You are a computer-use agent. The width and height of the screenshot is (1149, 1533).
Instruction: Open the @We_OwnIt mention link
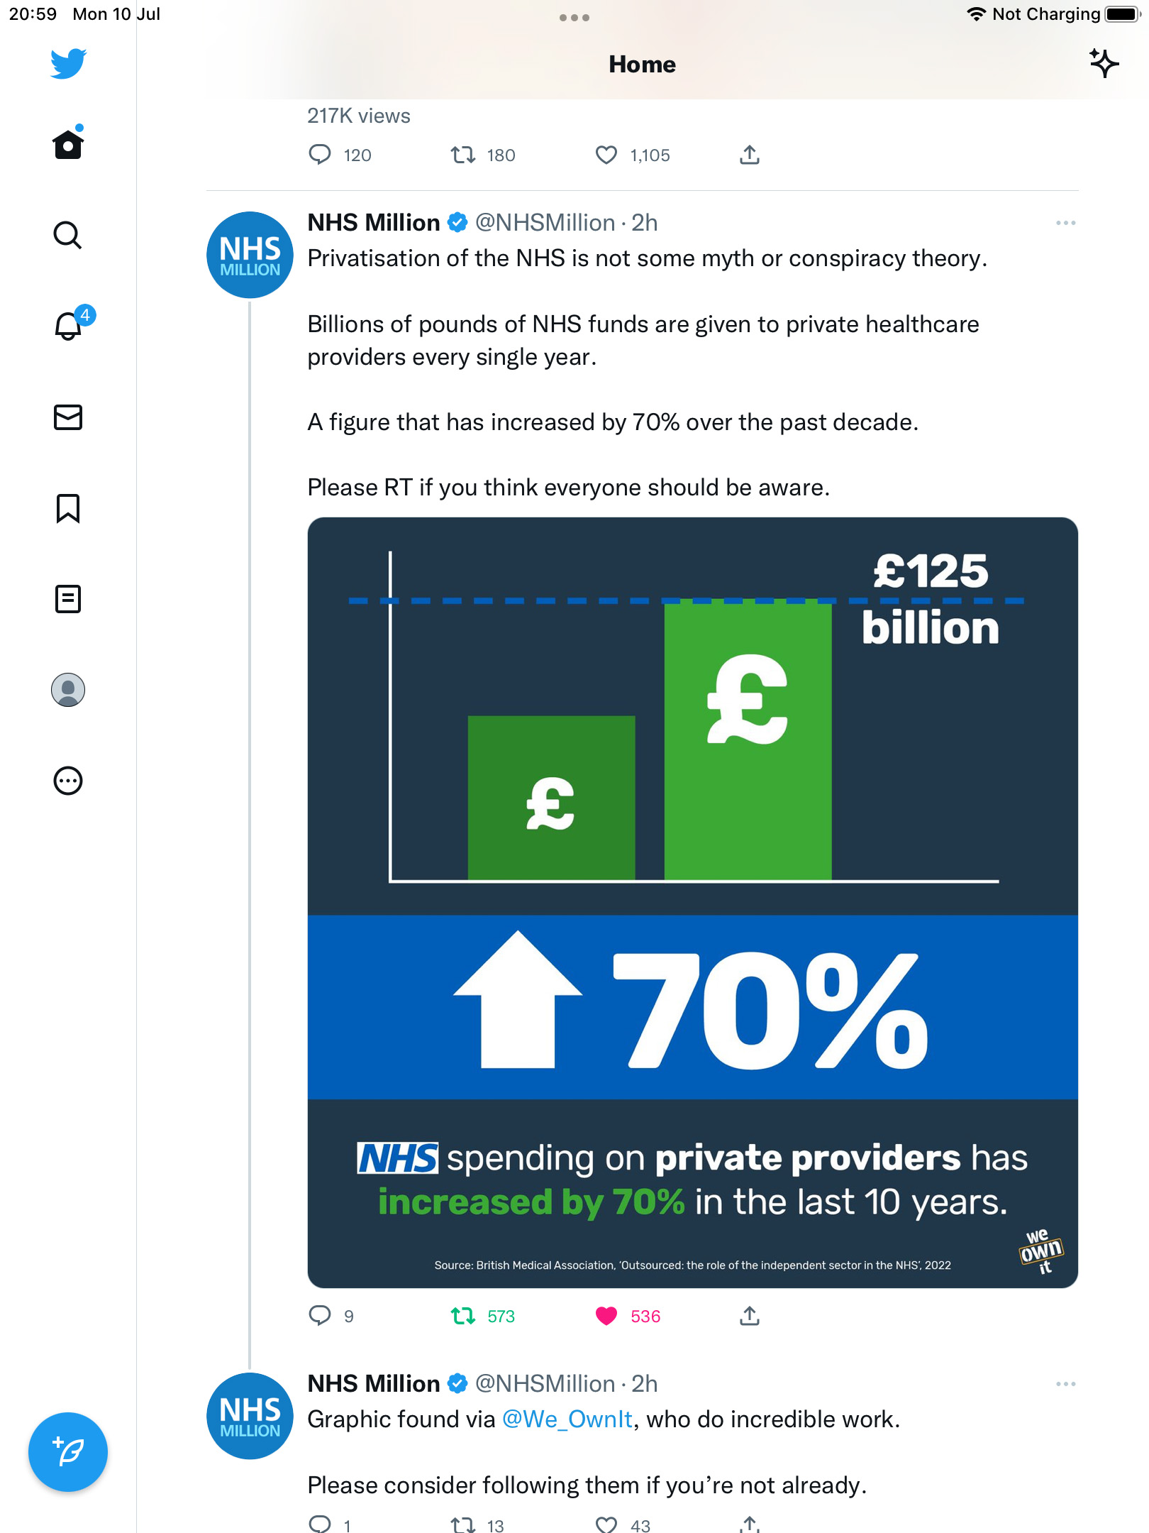coord(567,1419)
